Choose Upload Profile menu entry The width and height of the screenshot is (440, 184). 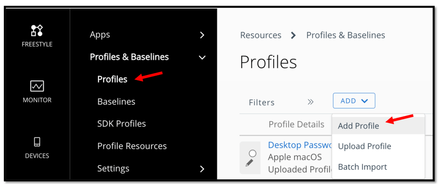point(364,146)
